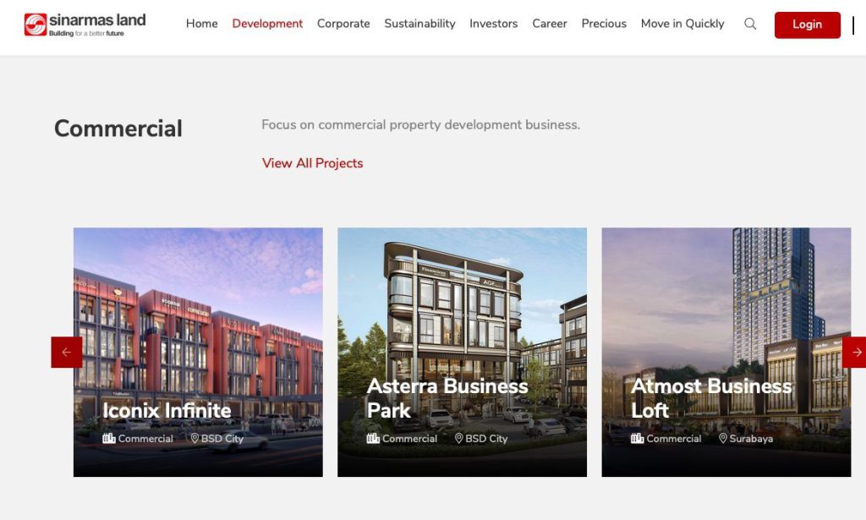Select the Development menu item
The image size is (866, 520).
point(267,24)
